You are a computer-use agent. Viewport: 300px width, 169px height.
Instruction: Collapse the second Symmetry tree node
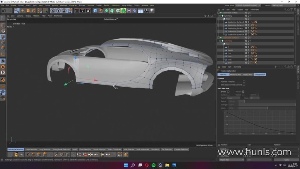tap(220, 41)
